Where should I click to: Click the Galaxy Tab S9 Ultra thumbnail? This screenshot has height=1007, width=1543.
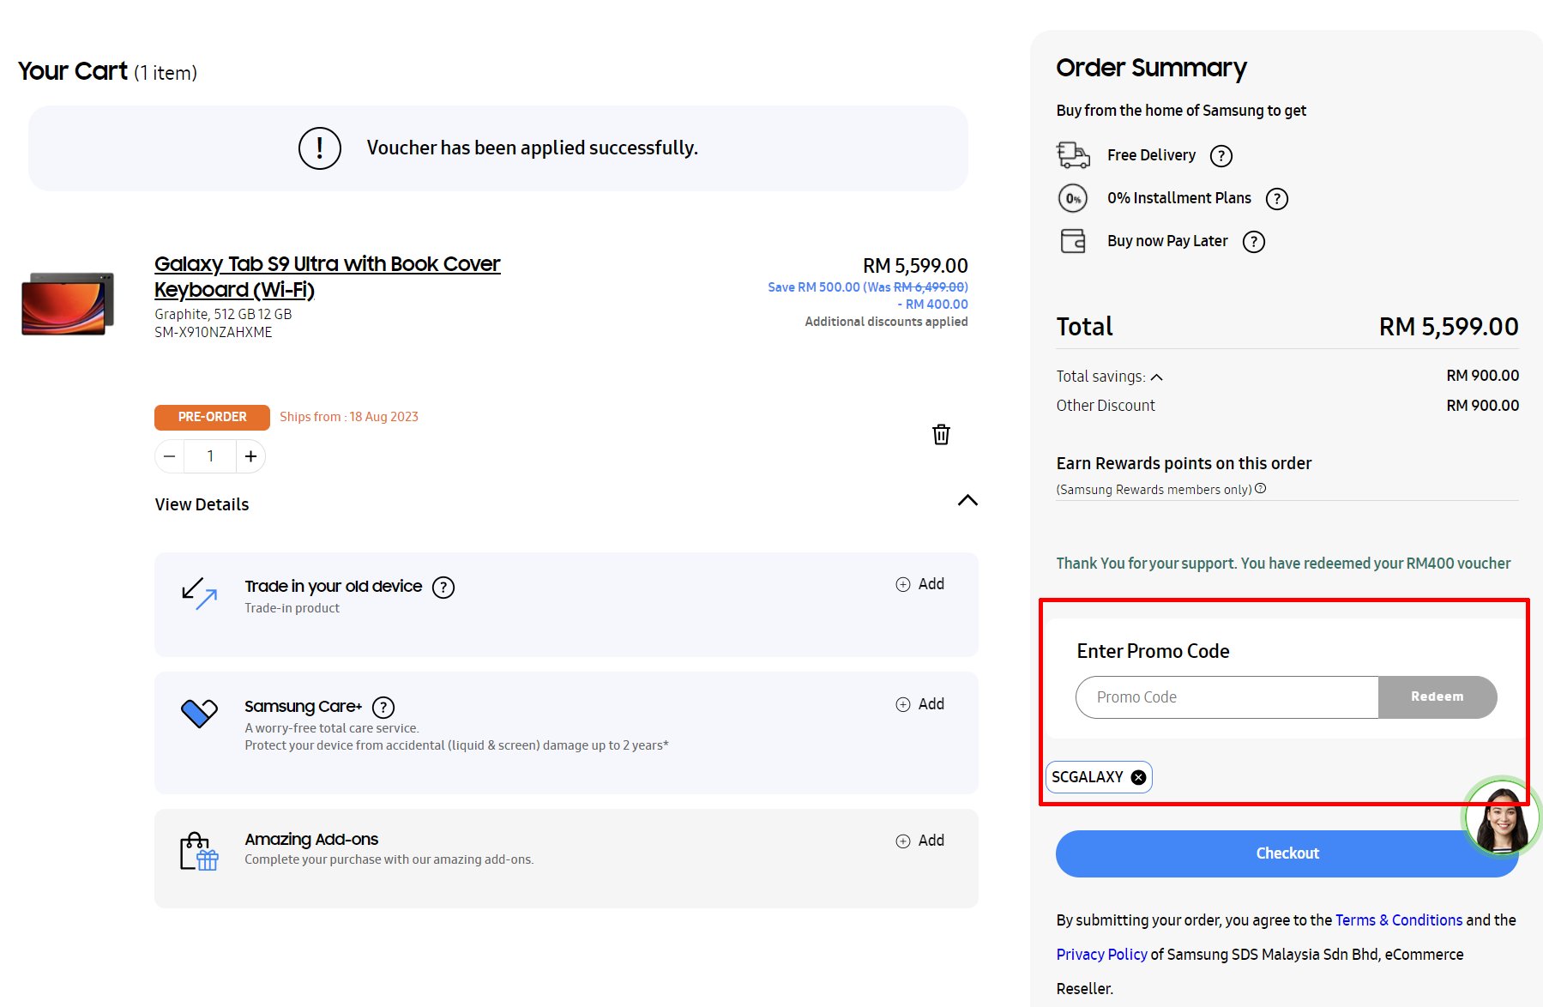point(68,304)
